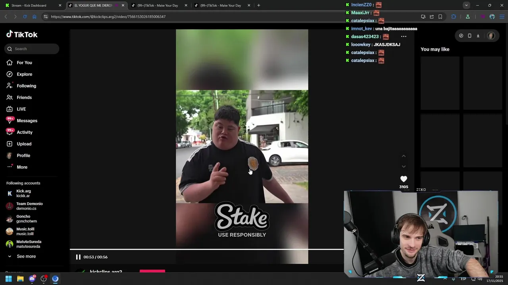The image size is (508, 285).
Task: Click the Get app phone icon
Action: coord(470,36)
